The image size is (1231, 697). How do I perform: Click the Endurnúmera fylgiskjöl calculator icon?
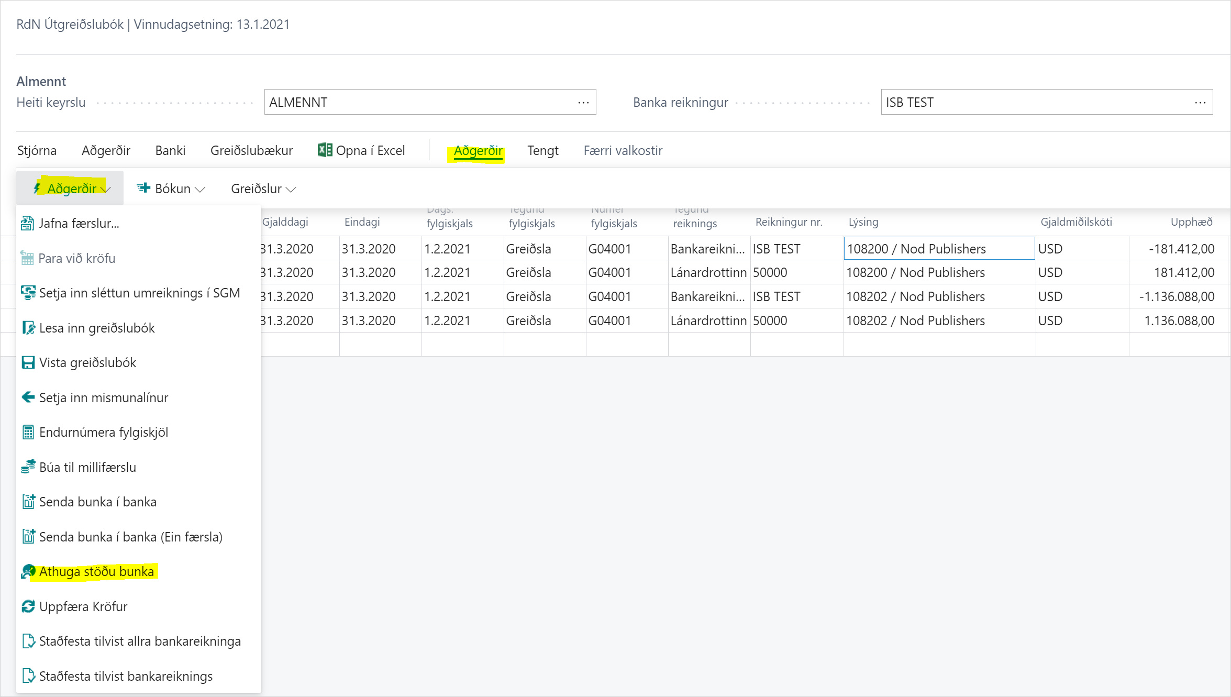[x=28, y=432]
